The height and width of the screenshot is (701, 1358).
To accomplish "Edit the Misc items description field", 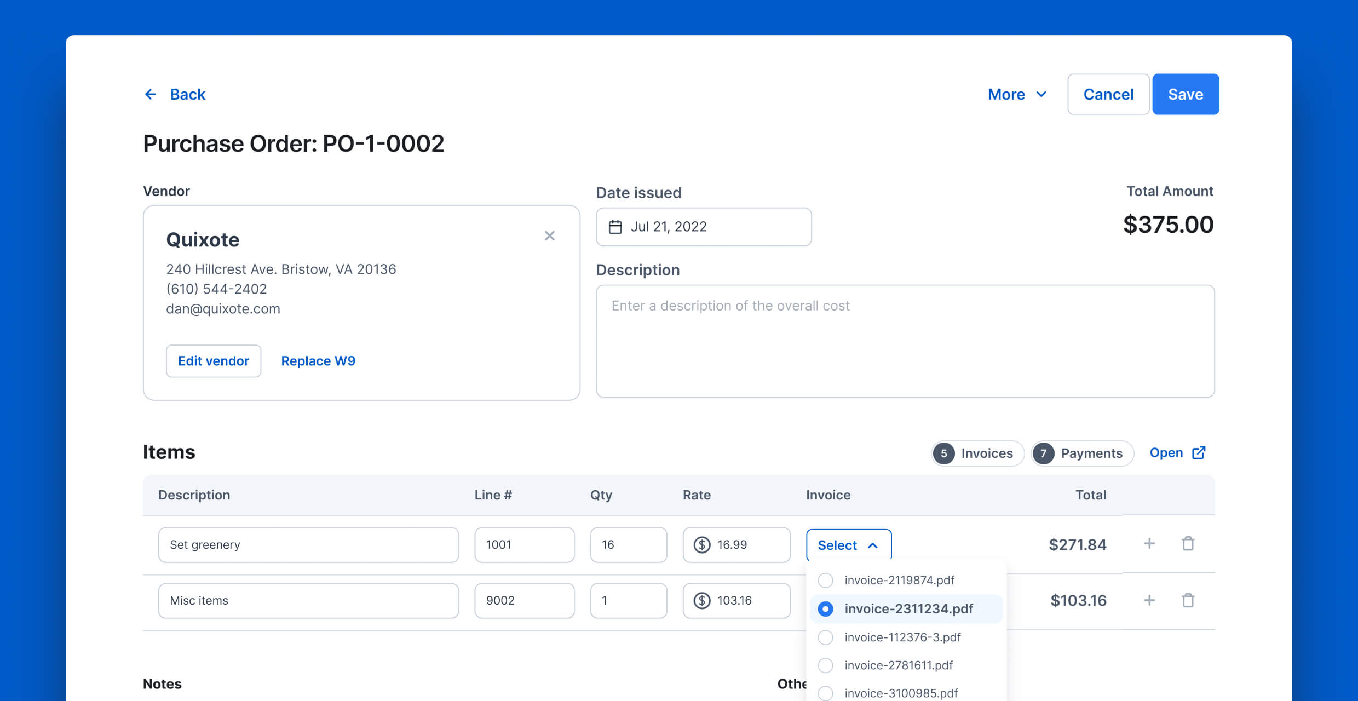I will (308, 601).
